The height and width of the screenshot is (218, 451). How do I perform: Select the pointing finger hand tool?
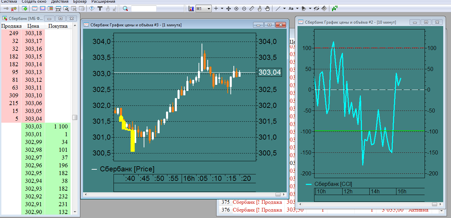260,8
